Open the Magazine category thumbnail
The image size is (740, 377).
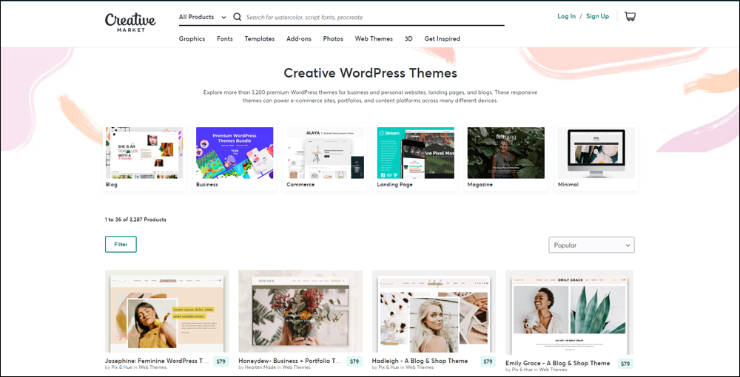click(x=506, y=153)
